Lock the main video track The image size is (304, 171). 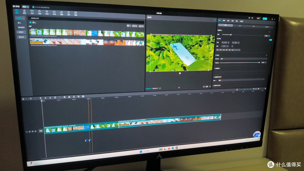(30, 131)
